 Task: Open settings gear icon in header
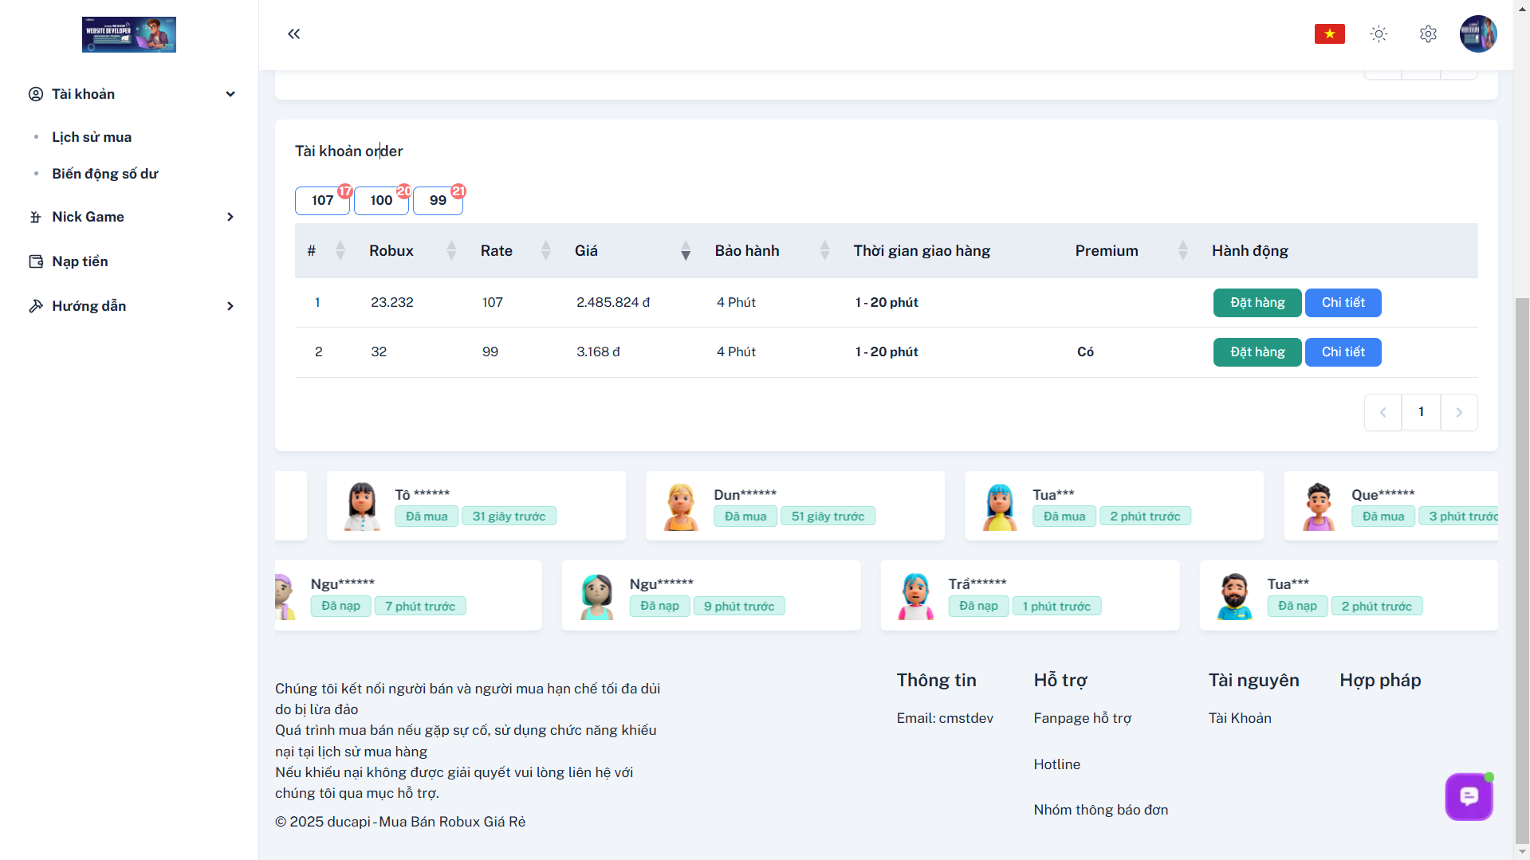(1428, 33)
